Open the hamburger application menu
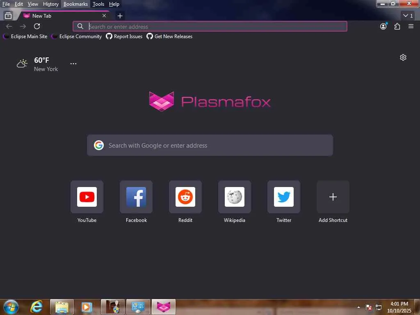The width and height of the screenshot is (420, 315). 411,26
